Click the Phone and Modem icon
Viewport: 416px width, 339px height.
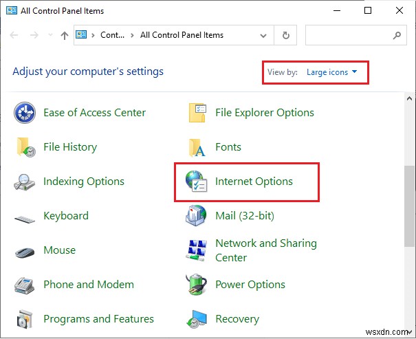tap(25, 285)
